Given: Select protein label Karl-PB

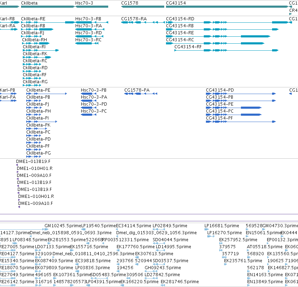Looking at the screenshot, I should point(7,90).
